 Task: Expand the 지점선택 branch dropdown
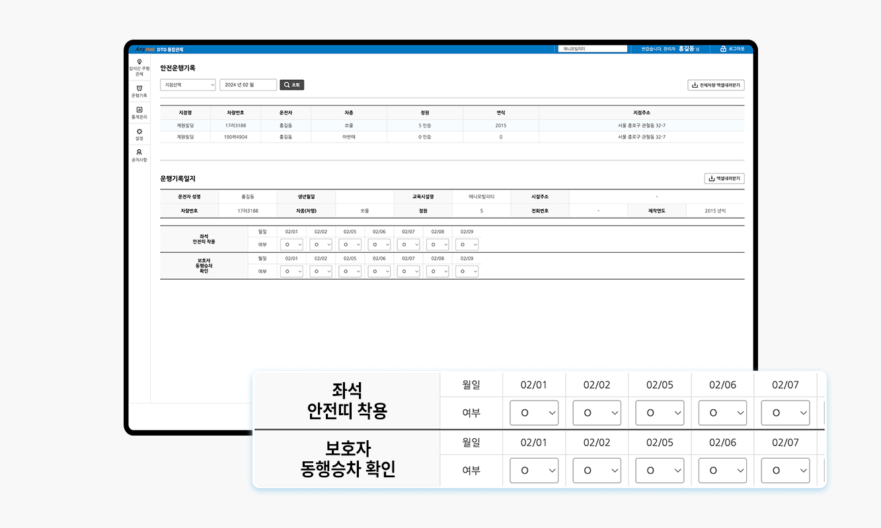pyautogui.click(x=188, y=85)
